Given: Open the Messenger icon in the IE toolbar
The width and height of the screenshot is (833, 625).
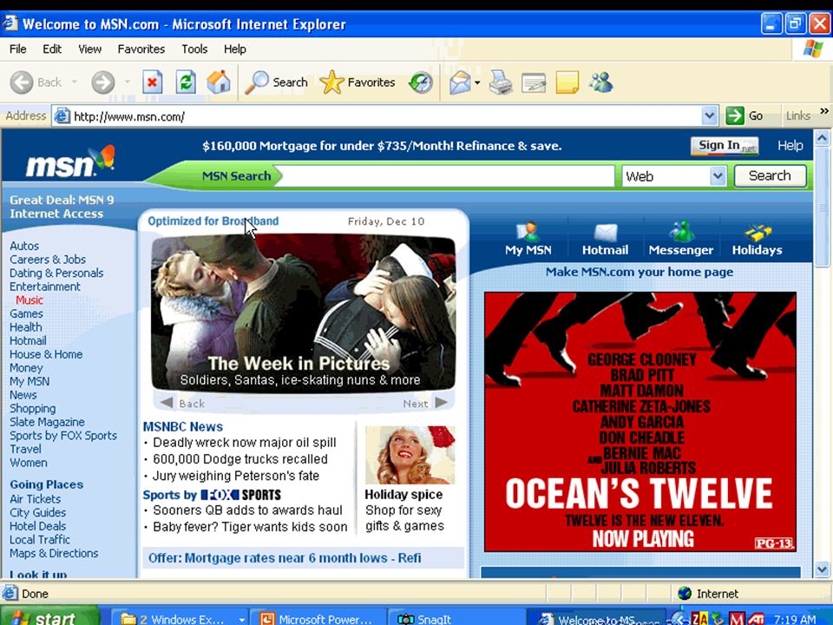Looking at the screenshot, I should pos(600,82).
